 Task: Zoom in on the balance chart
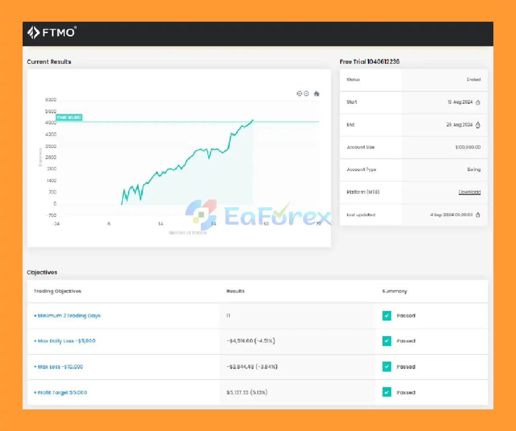[300, 94]
